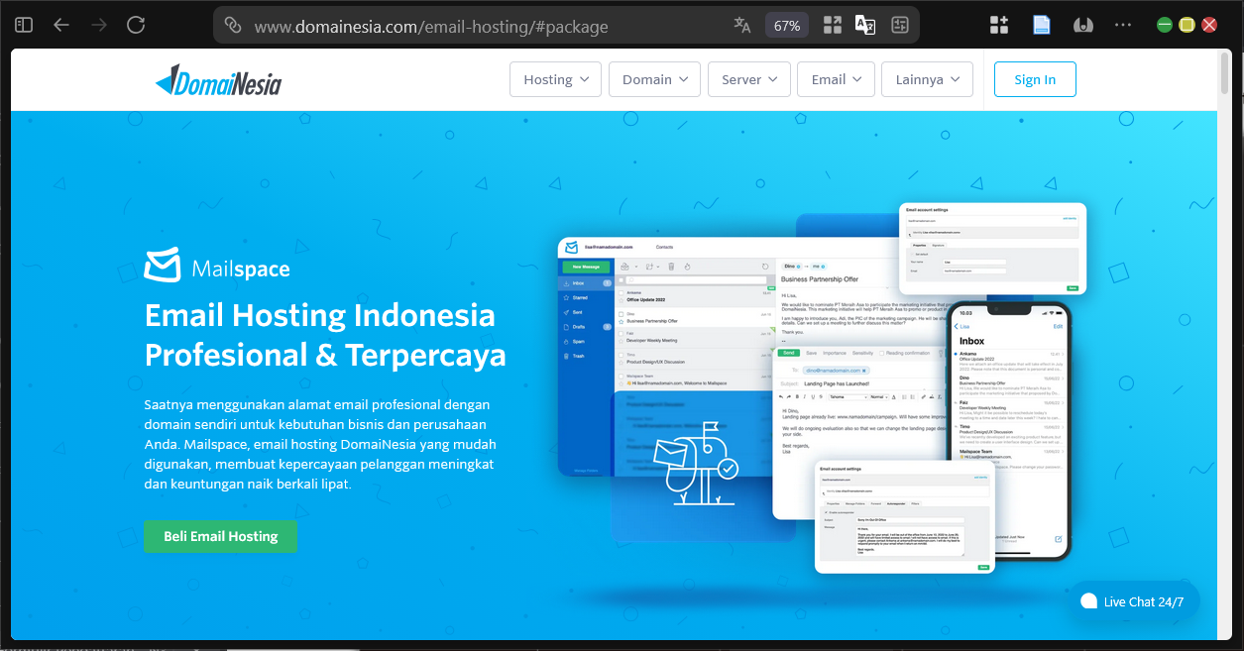
Task: Expand the Server dropdown menu
Action: (x=749, y=79)
